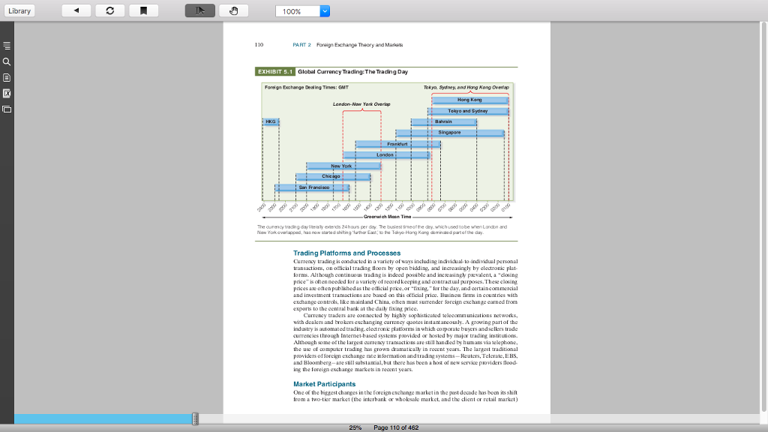
Task: Click the "HKG" chart bar
Action: click(x=271, y=122)
